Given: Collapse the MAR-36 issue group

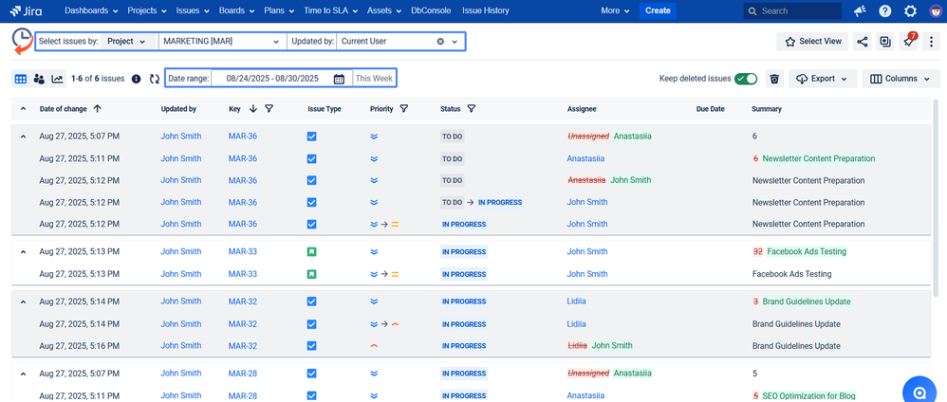Looking at the screenshot, I should tap(23, 137).
